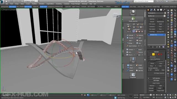
Task: Select the Off preview selection radio button
Action: pyautogui.click(x=149, y=70)
